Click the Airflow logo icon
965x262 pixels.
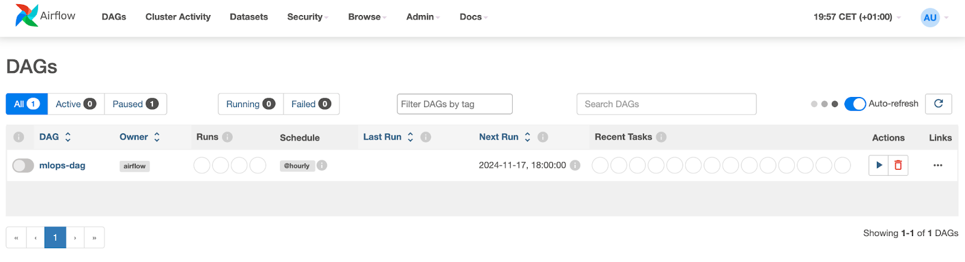[x=27, y=16]
